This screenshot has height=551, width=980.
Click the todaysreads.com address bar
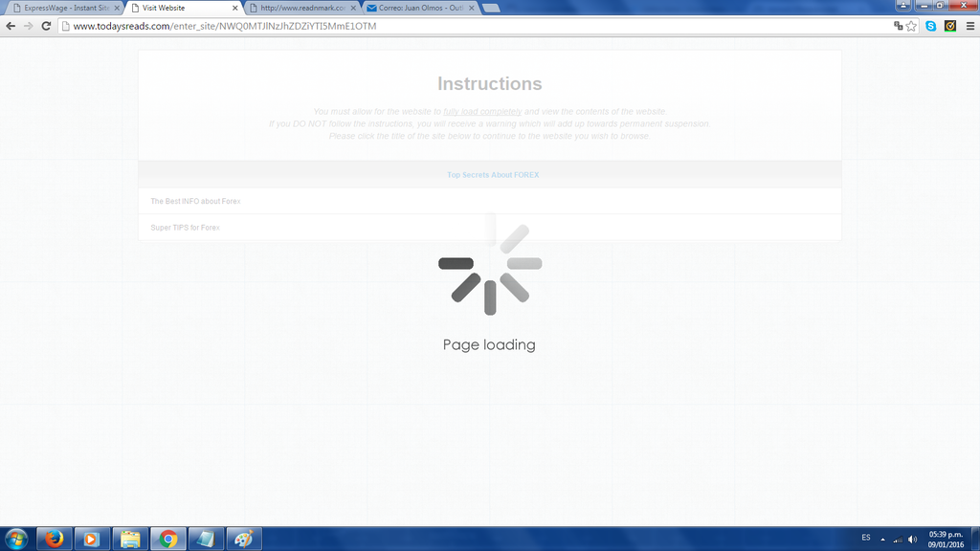pos(479,26)
